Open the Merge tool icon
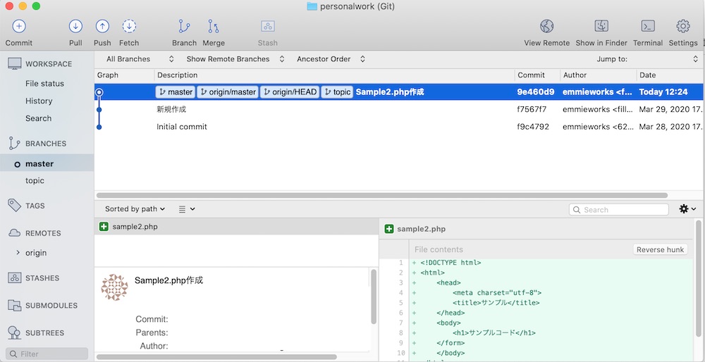Screen dimensions: 705x362 point(214,27)
